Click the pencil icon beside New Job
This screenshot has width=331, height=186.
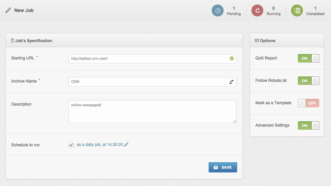pos(8,10)
